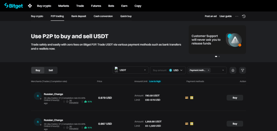This screenshot has height=131, width=277.
Task: Open the Markets menu
Action: pyautogui.click(x=64, y=6)
